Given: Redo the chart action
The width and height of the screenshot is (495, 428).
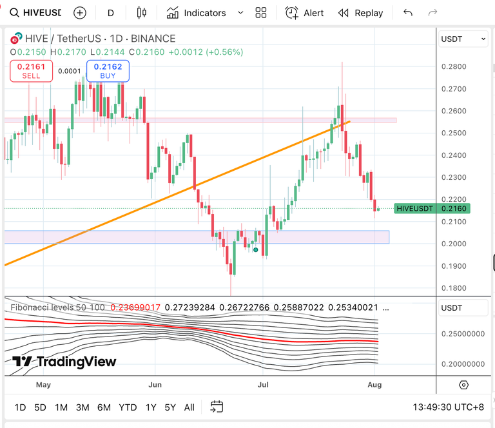Looking at the screenshot, I should [x=432, y=13].
